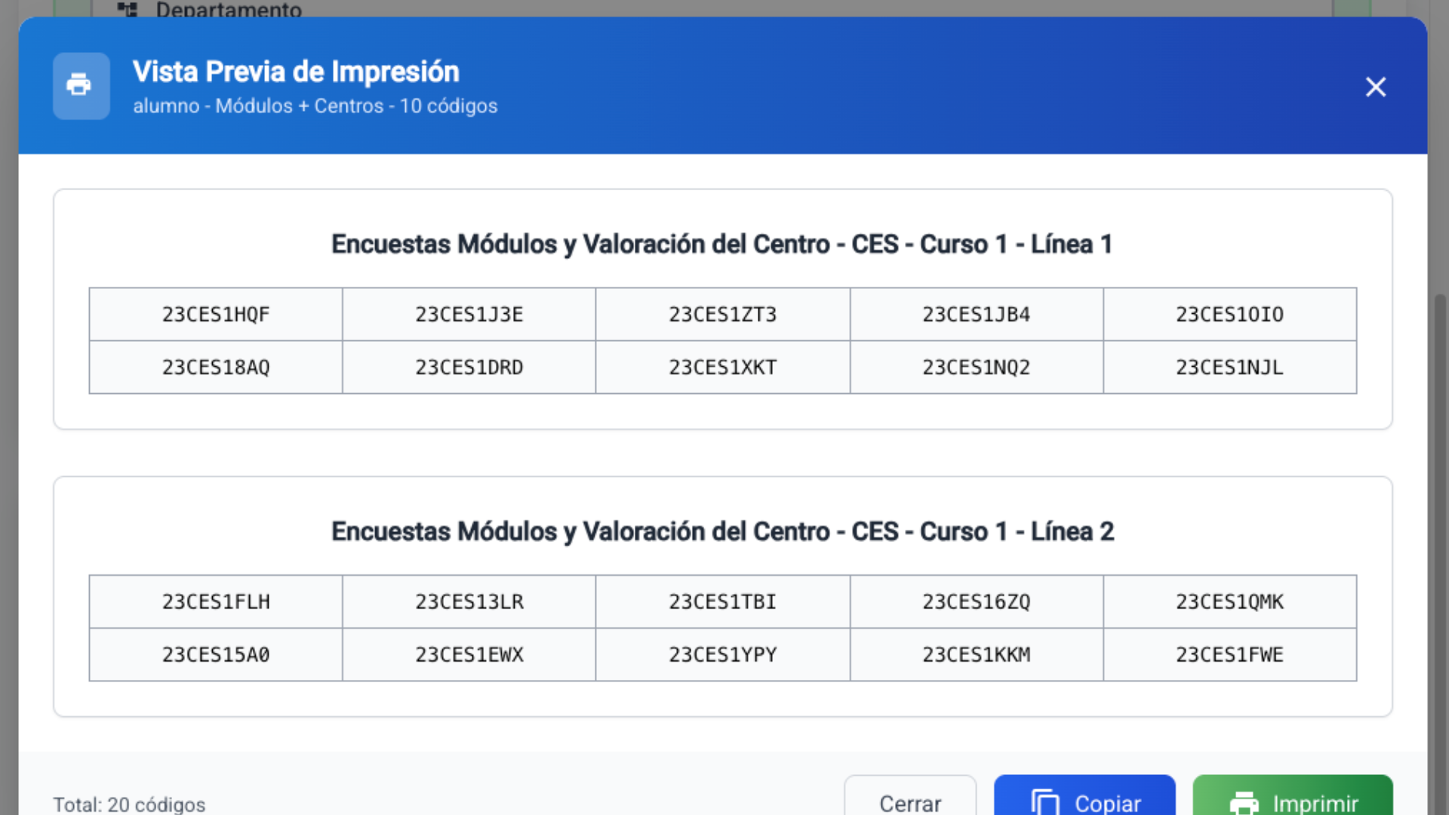Select the code 23CES1QMK

click(1229, 601)
